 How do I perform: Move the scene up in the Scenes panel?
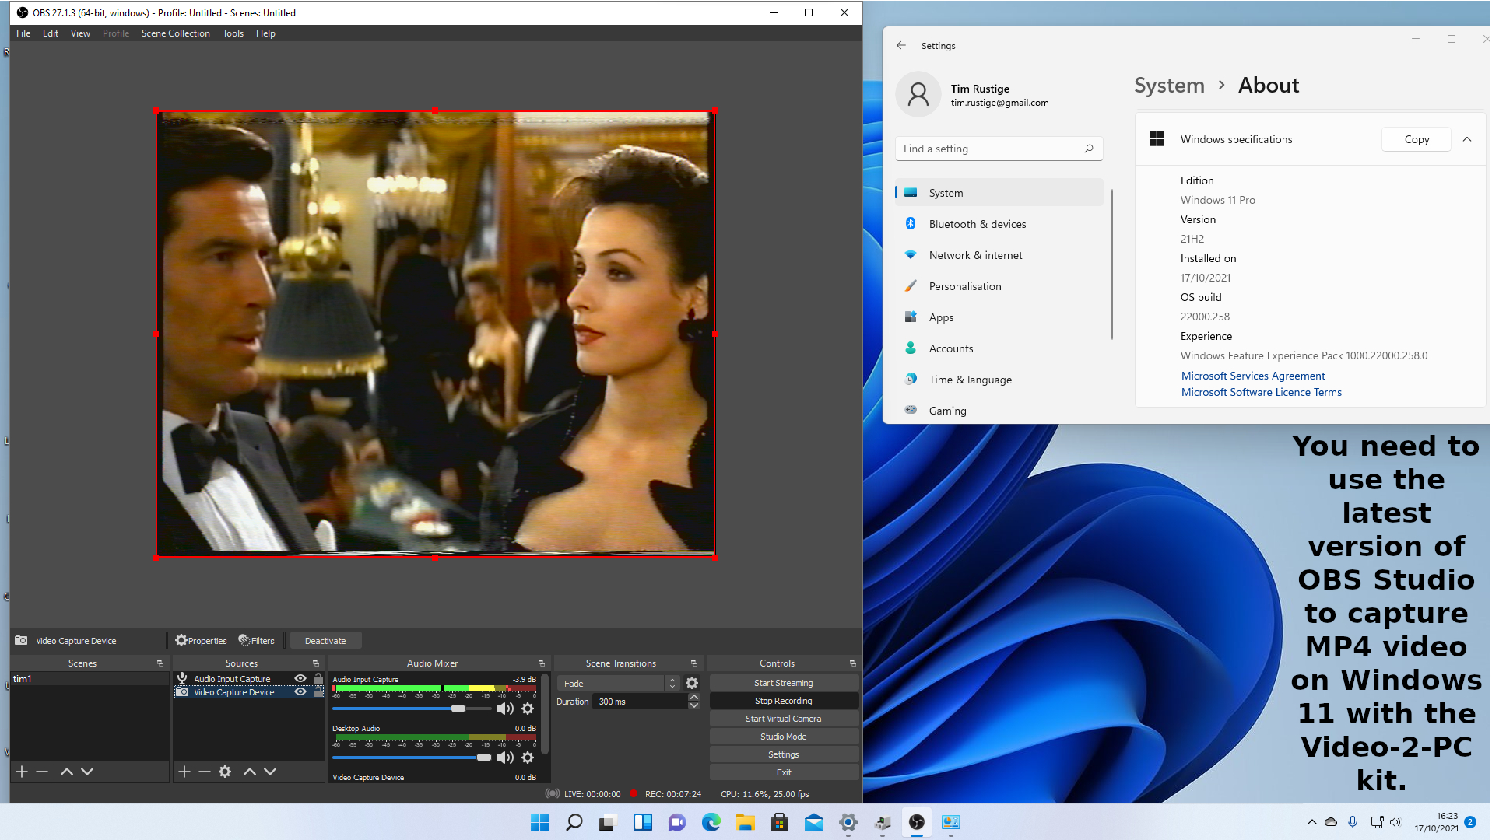[67, 772]
